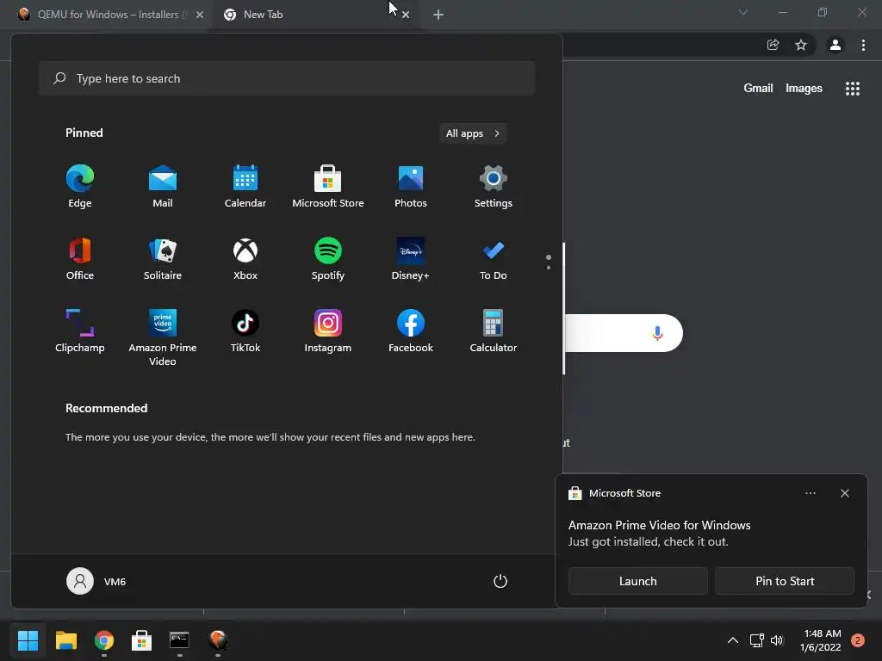Launch the Disney+ app
The height and width of the screenshot is (661, 882).
point(411,259)
